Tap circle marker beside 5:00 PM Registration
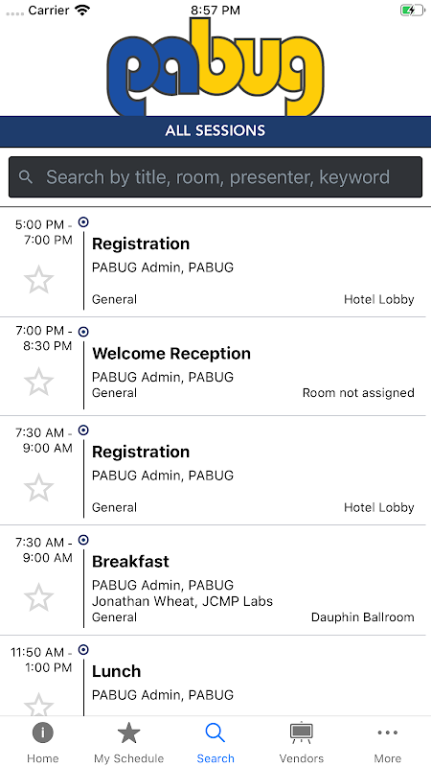 [83, 222]
